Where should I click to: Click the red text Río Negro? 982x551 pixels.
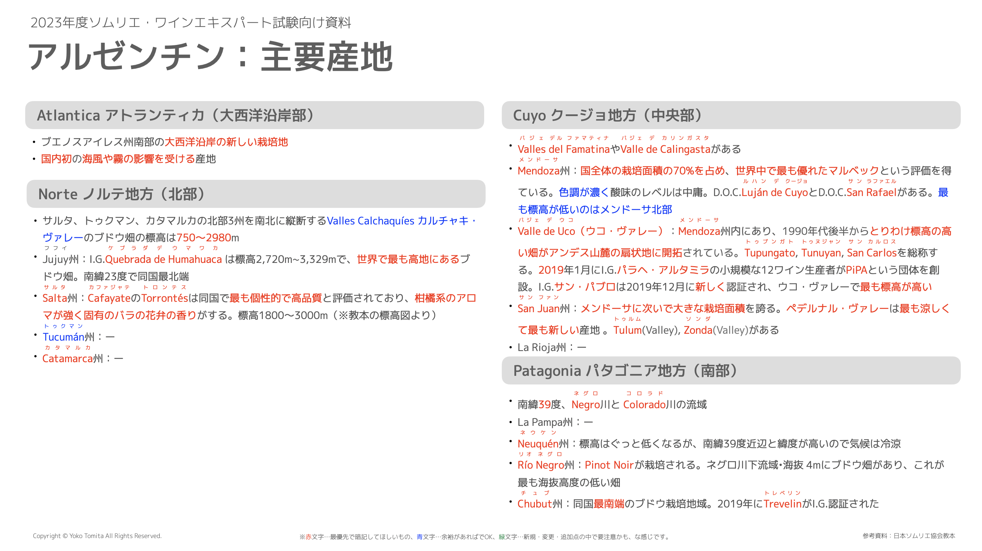click(x=541, y=465)
